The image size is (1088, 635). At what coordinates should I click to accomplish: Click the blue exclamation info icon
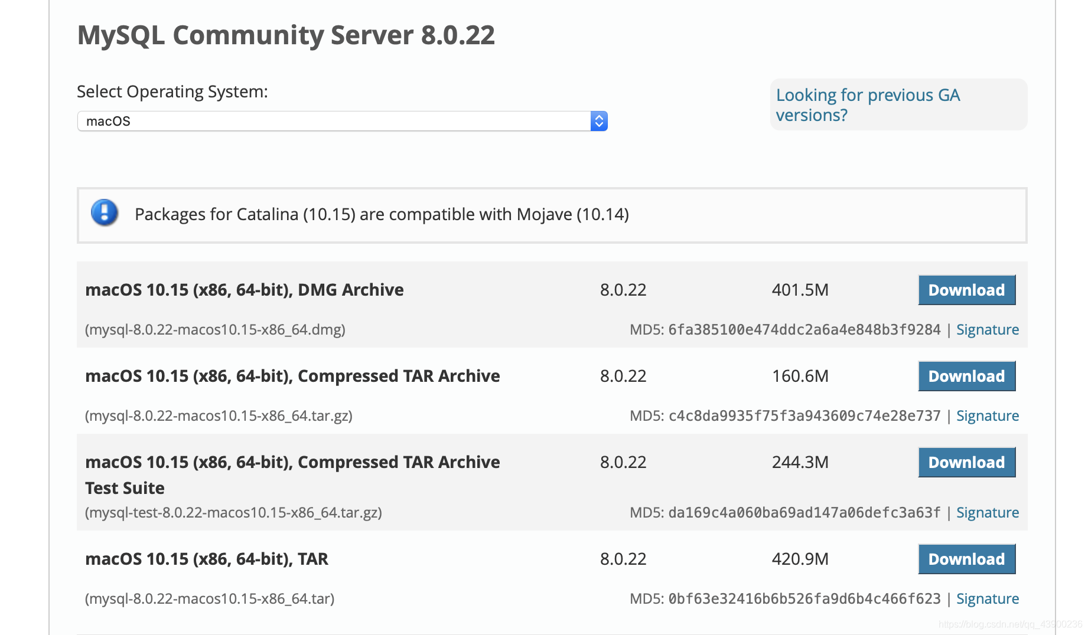click(105, 213)
